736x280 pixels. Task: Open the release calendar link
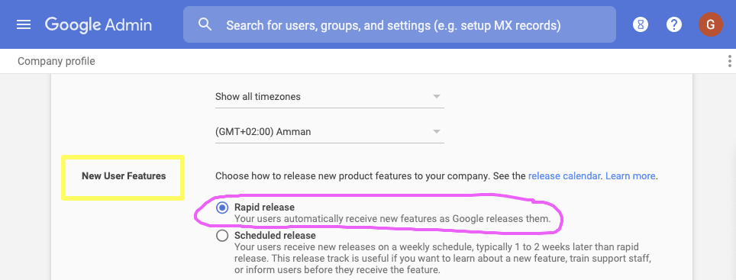point(564,176)
